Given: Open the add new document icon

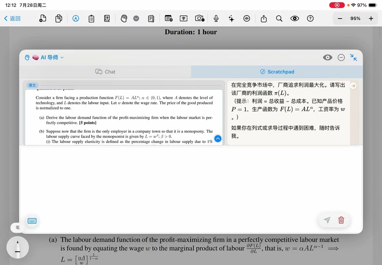Looking at the screenshot, I should tap(43, 19).
